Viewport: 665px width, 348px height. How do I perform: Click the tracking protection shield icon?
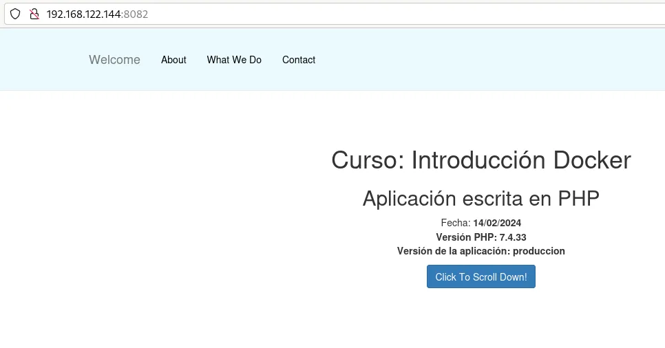pyautogui.click(x=15, y=14)
